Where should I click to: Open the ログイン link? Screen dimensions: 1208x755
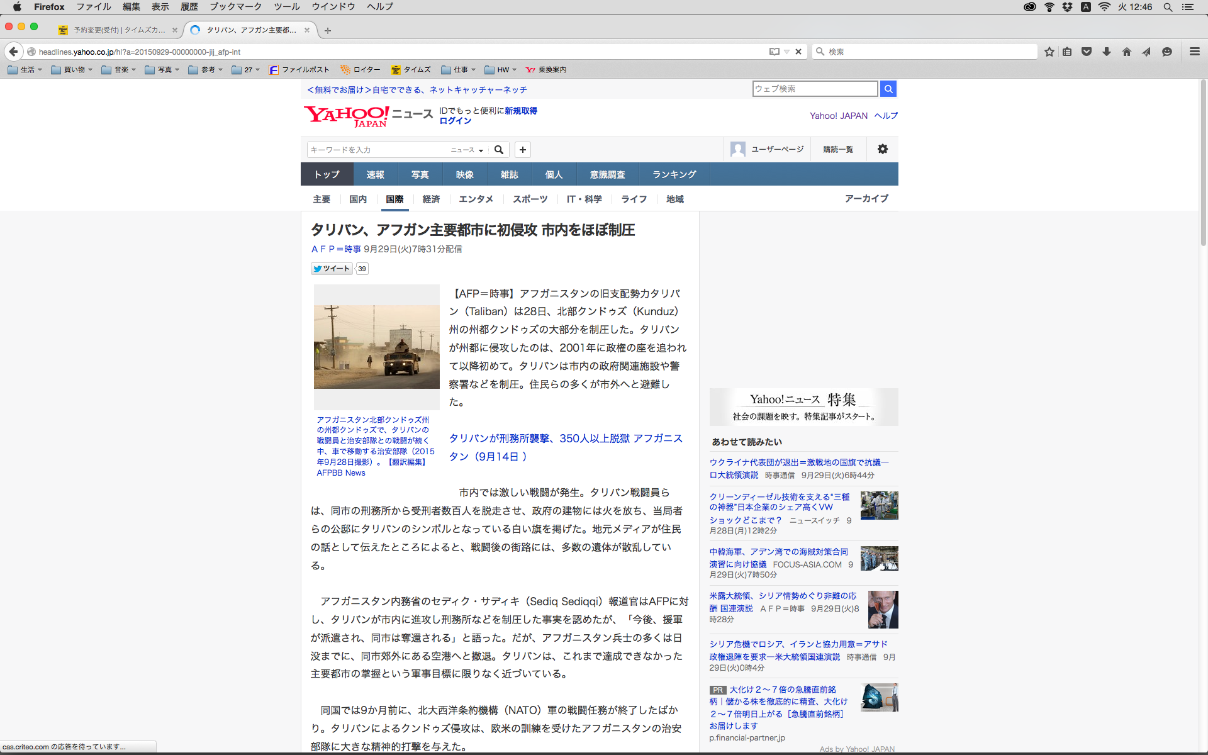(455, 121)
